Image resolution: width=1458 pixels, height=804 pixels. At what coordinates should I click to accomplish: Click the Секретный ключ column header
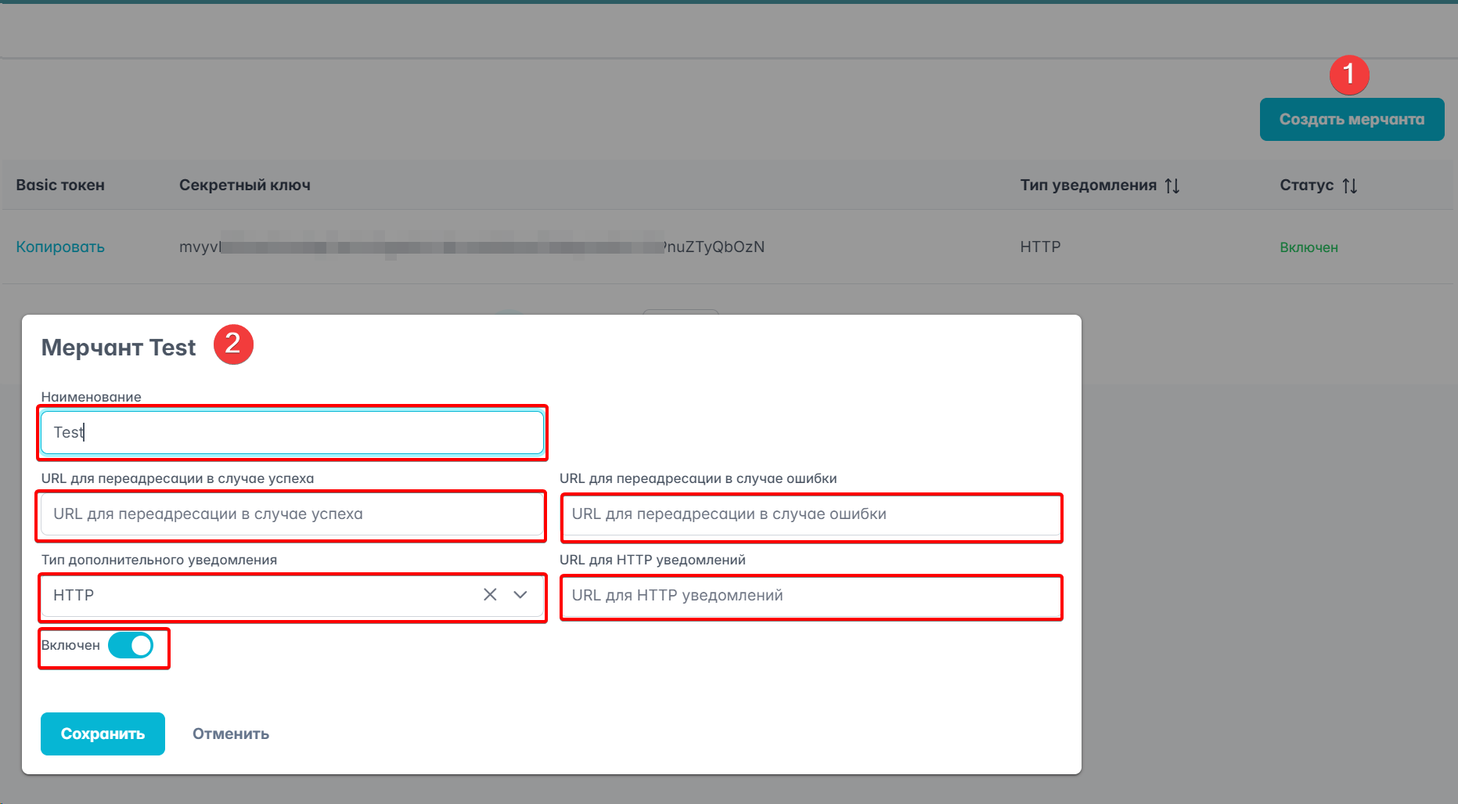[245, 186]
